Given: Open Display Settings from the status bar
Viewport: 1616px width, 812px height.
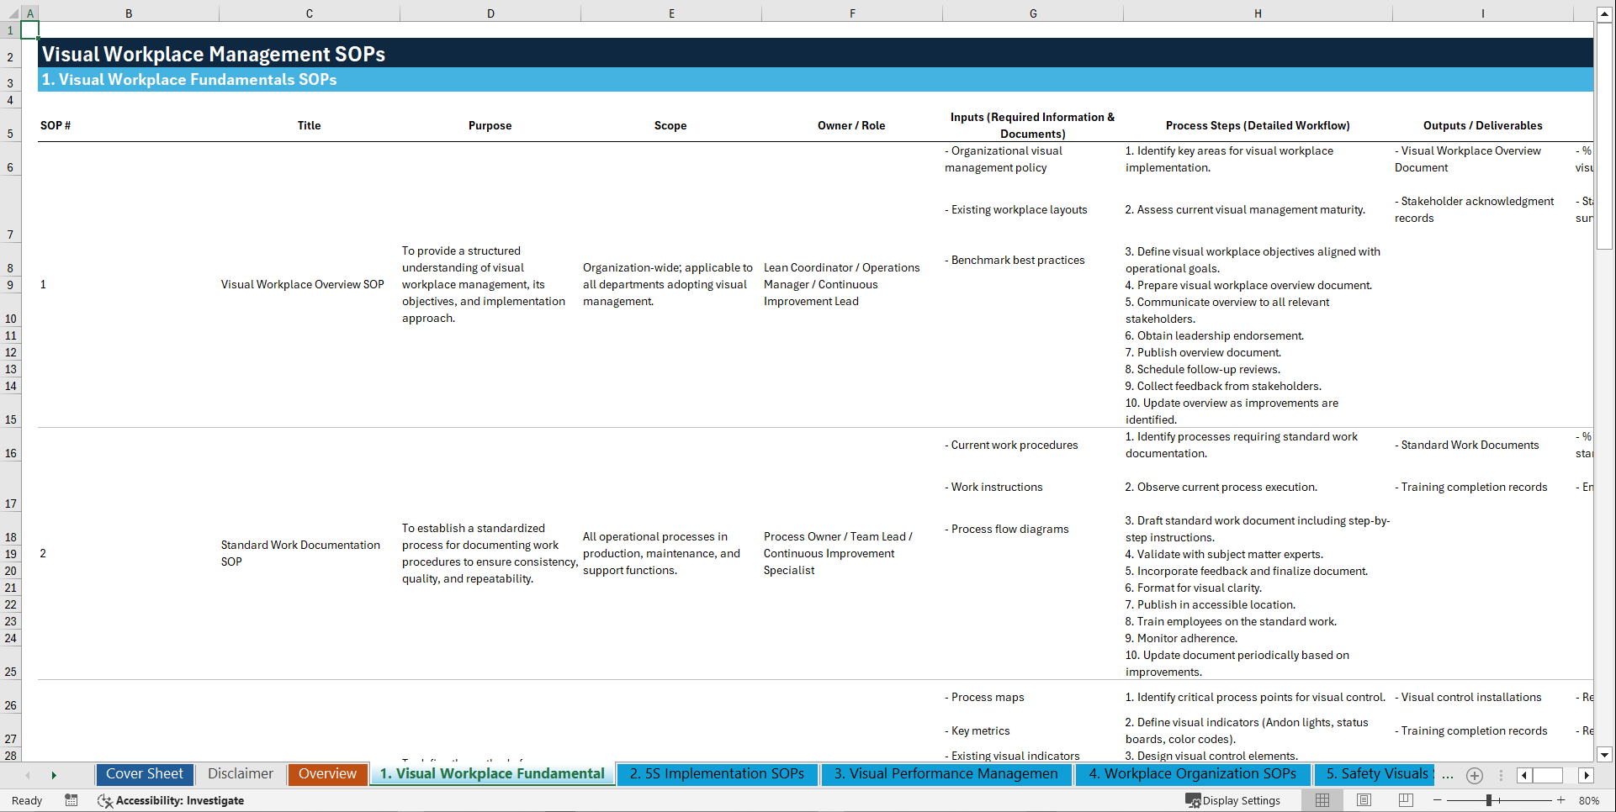Looking at the screenshot, I should point(1234,800).
